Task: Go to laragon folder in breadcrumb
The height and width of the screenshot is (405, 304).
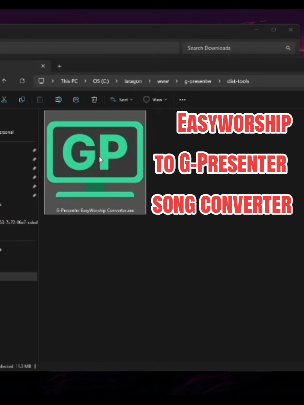Action: point(133,81)
